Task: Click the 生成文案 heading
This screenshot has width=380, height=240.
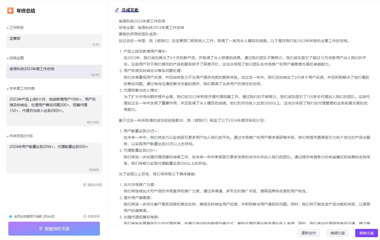Action: tap(130, 10)
